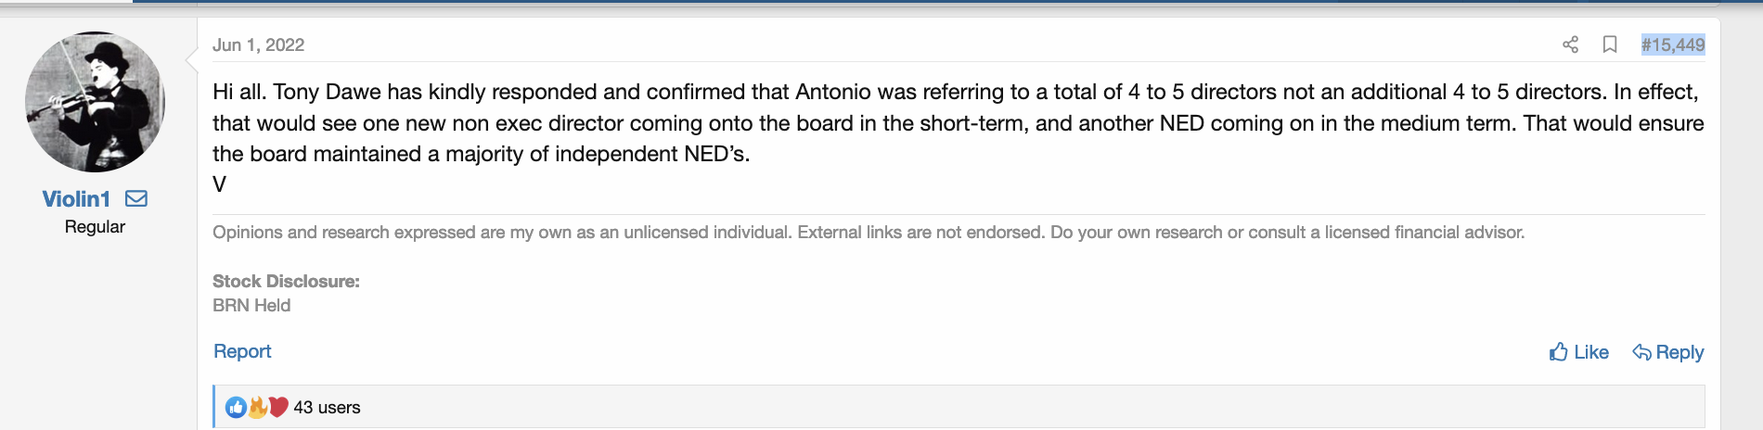Report this post

(242, 351)
